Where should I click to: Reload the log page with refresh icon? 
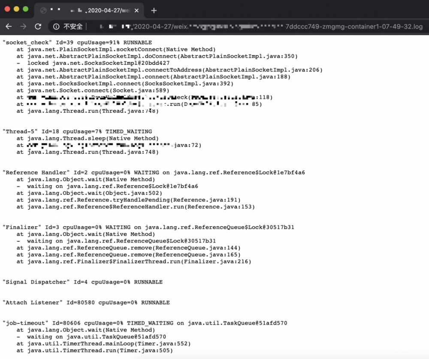(38, 26)
